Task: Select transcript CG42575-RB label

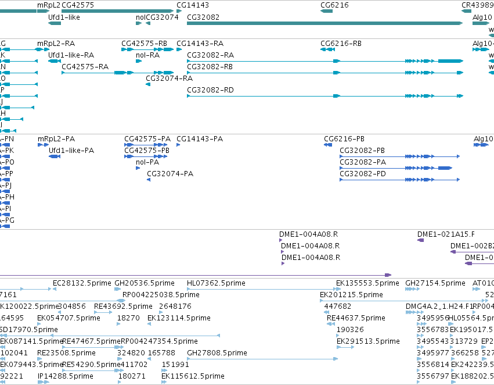Action: (x=145, y=44)
